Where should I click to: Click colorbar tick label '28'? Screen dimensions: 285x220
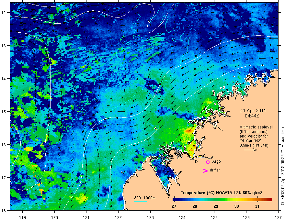pyautogui.click(x=195, y=206)
